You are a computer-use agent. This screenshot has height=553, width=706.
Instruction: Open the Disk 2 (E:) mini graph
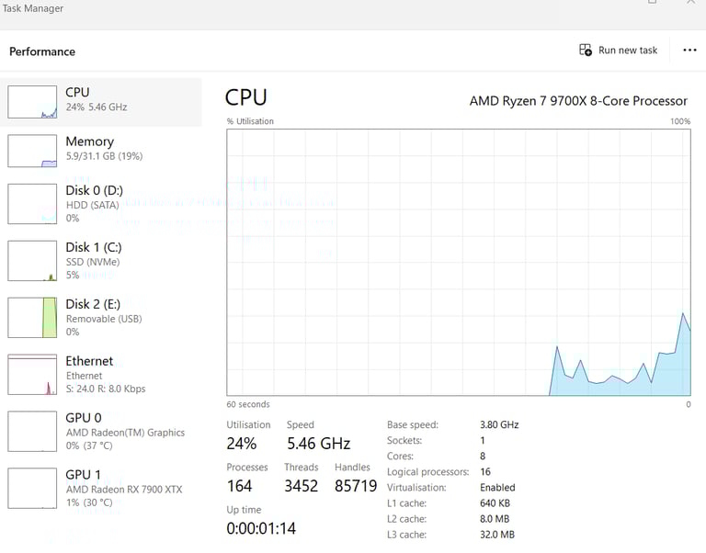tap(32, 318)
